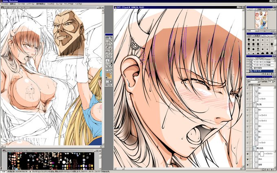This screenshot has height=173, width=277.
Task: Select the Pencil tool
Action: 111,54
